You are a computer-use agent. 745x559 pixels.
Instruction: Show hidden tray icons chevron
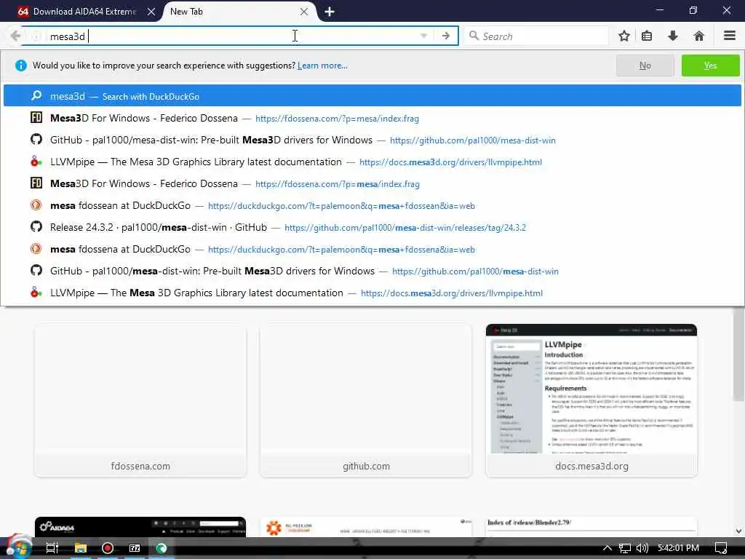[607, 548]
